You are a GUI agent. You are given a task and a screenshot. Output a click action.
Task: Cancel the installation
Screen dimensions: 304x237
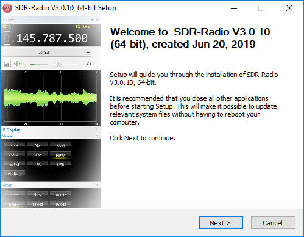coord(273,223)
